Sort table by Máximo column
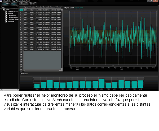 [x=52, y=7]
